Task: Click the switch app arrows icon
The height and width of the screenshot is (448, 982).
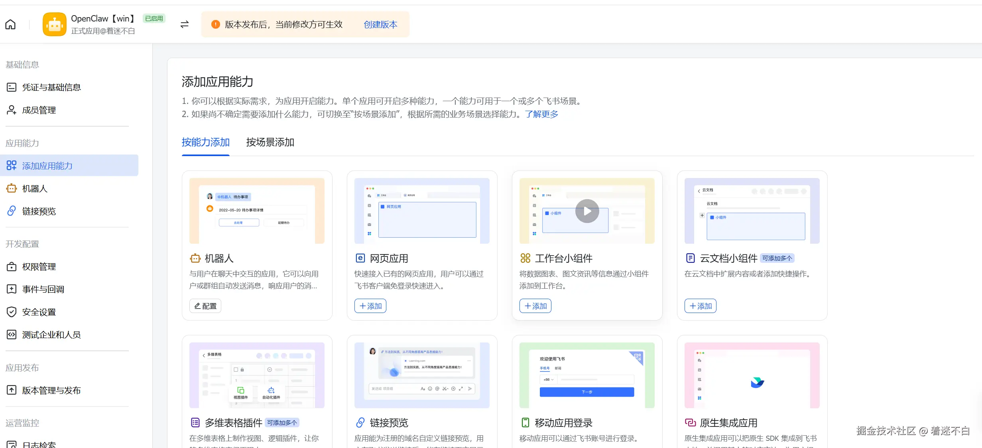Action: pyautogui.click(x=184, y=24)
